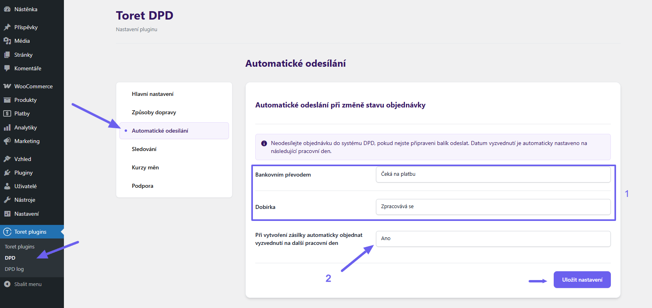The image size is (652, 308).
Task: Go to the Sledování tab
Action: [x=174, y=149]
